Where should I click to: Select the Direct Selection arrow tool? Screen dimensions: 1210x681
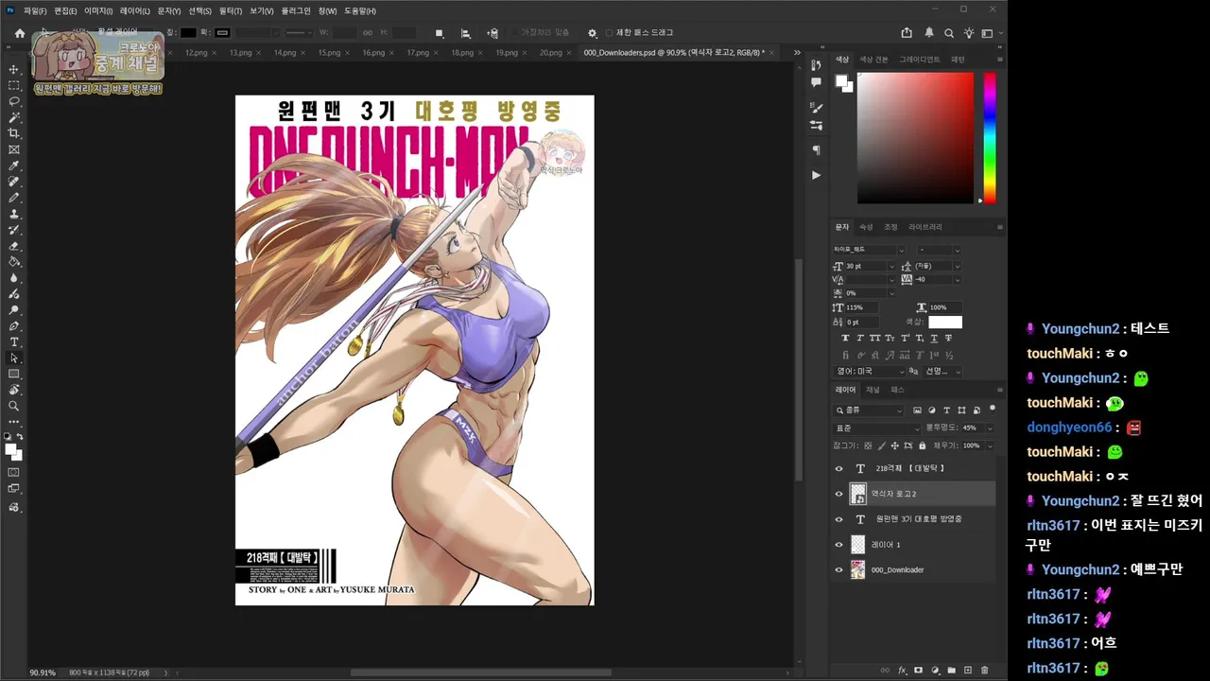(x=14, y=358)
